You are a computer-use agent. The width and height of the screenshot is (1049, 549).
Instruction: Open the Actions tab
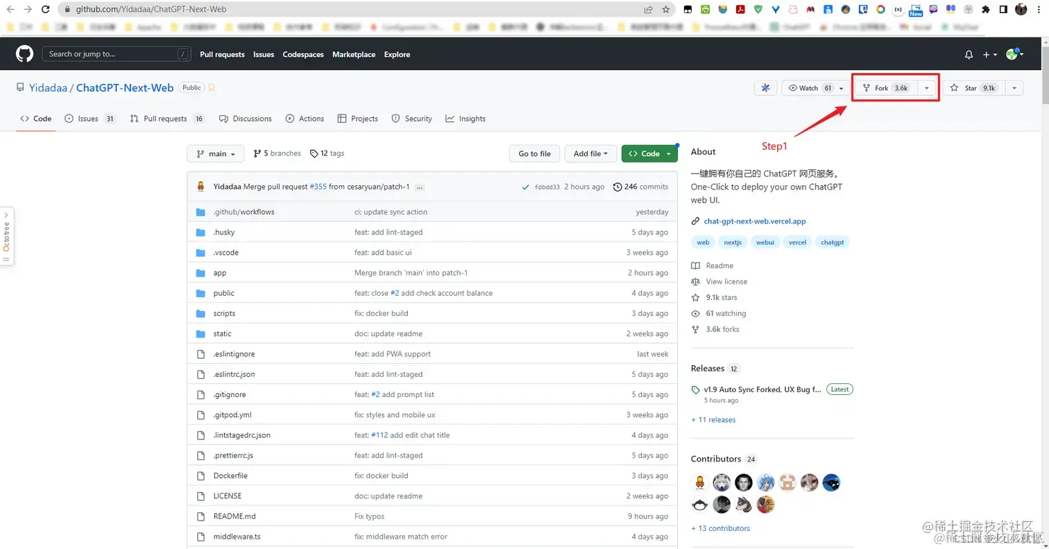click(x=305, y=119)
